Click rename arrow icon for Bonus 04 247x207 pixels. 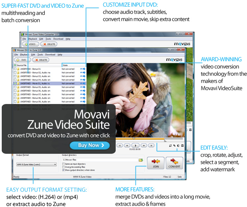pos(83,80)
